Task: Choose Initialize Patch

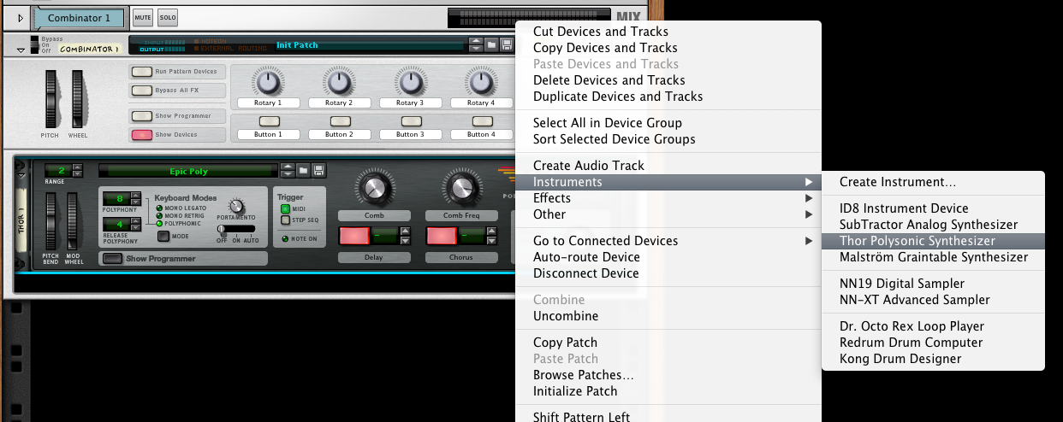Action: 668,391
